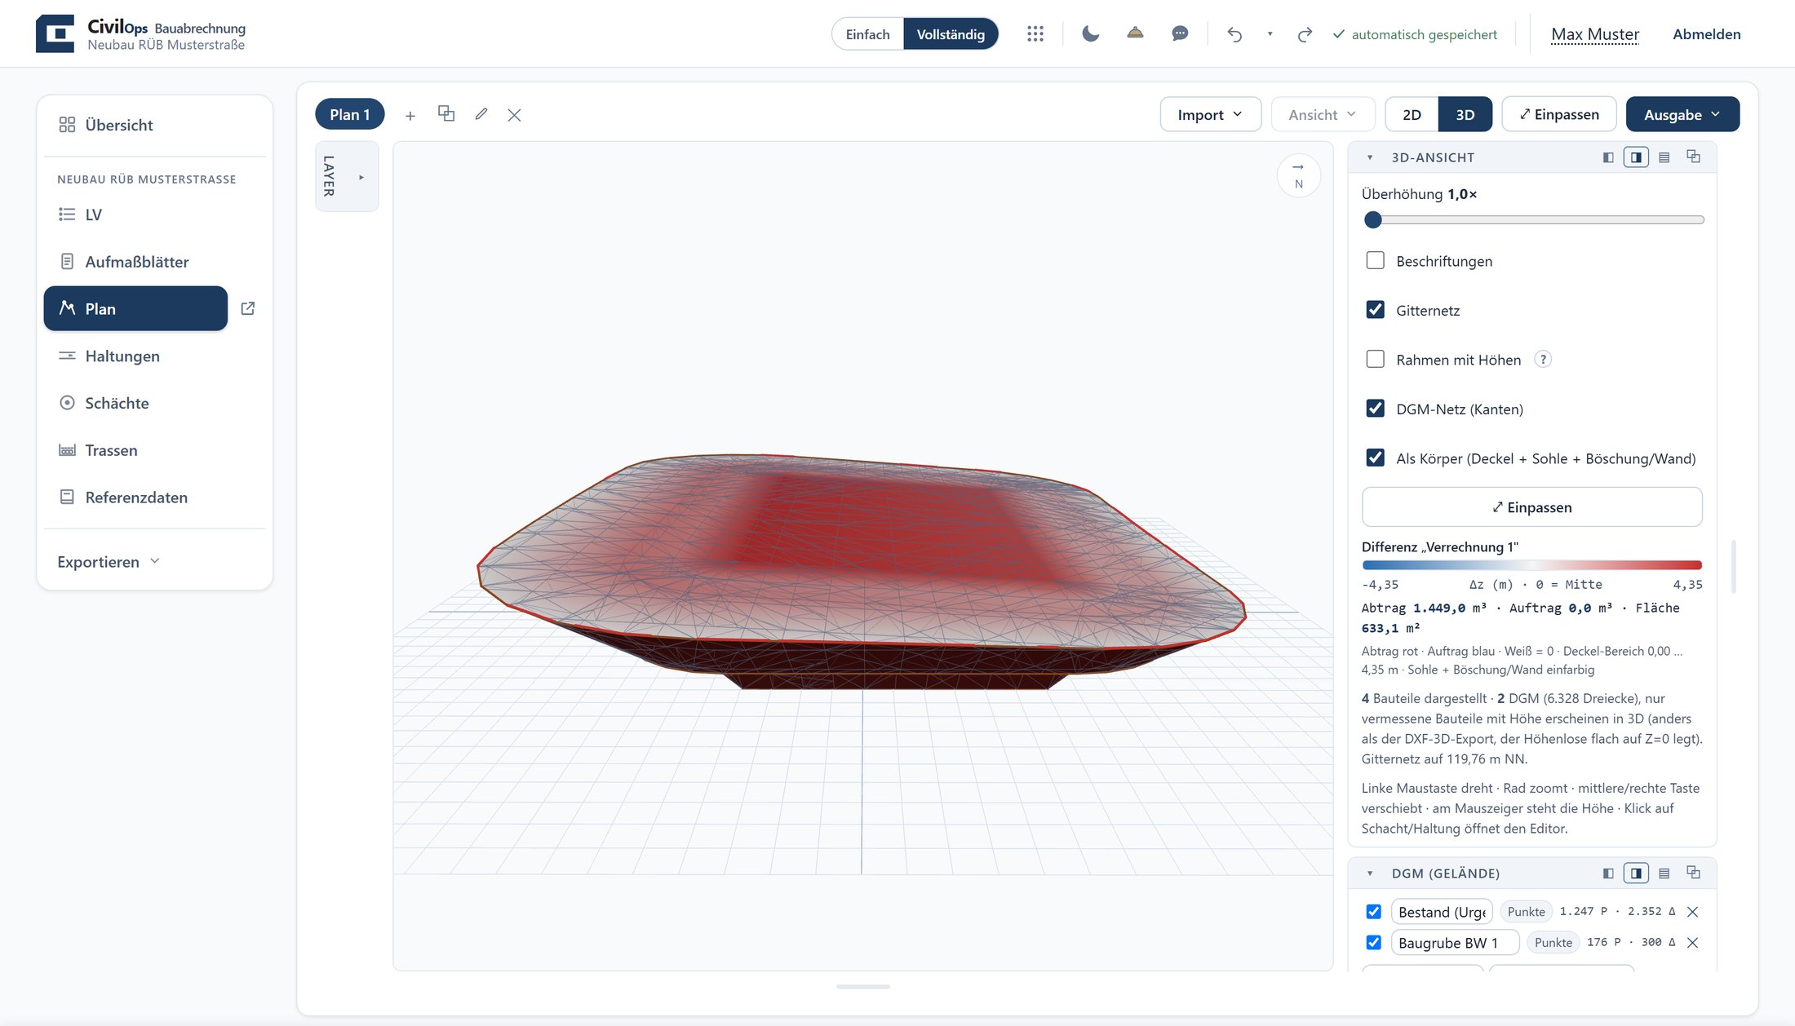1795x1026 pixels.
Task: Close Plan 1 with X icon
Action: coord(514,115)
